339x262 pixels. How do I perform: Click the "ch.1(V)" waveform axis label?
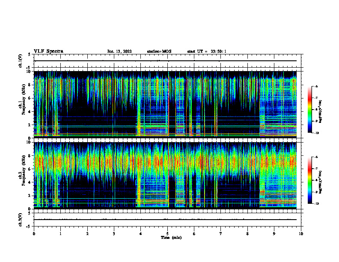point(21,61)
